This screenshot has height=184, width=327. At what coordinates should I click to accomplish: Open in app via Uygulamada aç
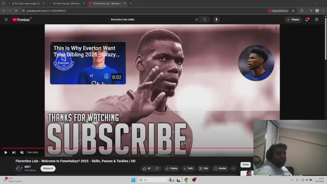click(278, 11)
